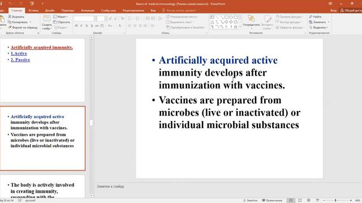Click the Reset (Сбросить) slide button
This screenshot has height=203, width=362.
click(x=62, y=22)
